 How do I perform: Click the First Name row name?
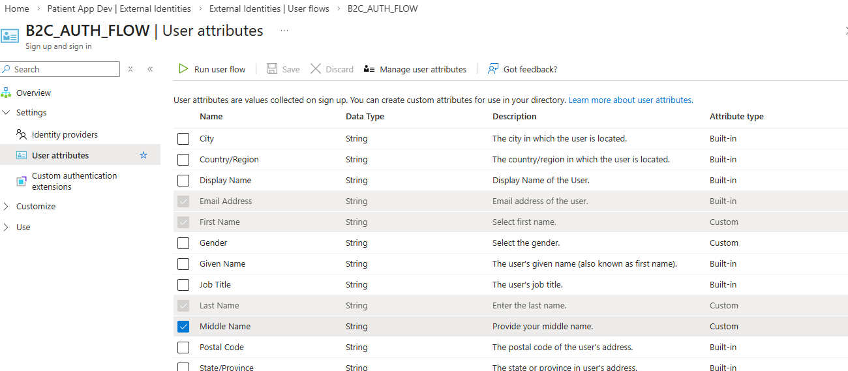point(220,222)
